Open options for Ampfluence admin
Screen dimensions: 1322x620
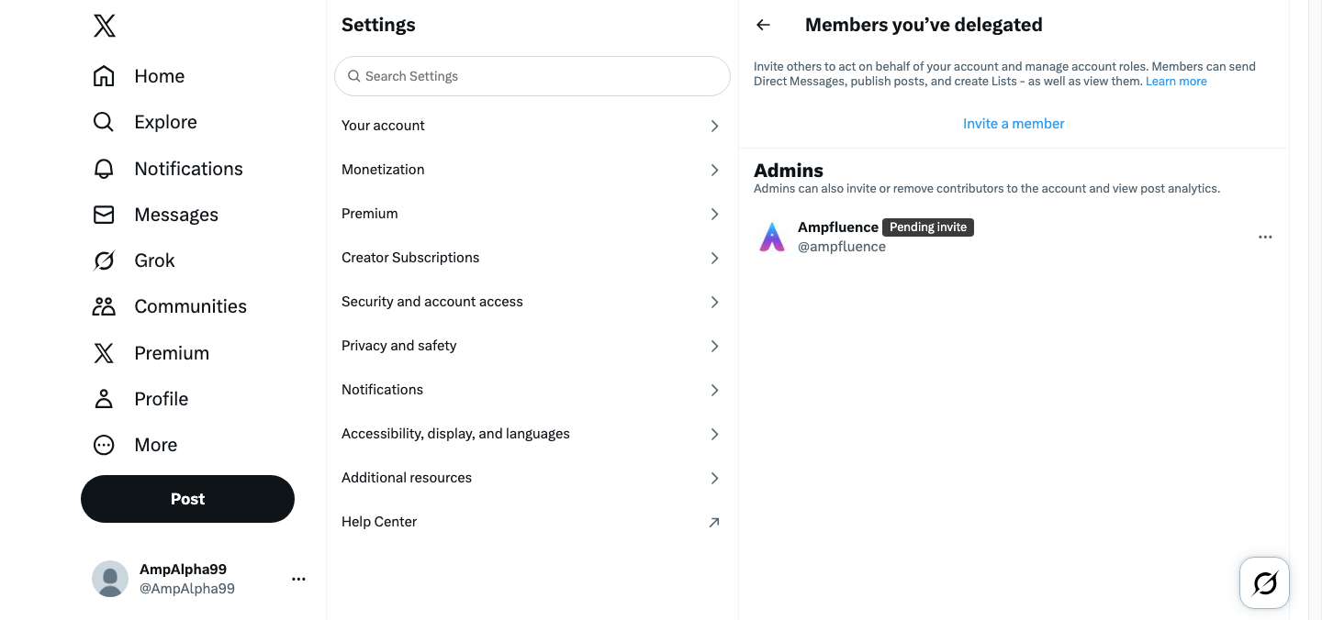pos(1265,237)
